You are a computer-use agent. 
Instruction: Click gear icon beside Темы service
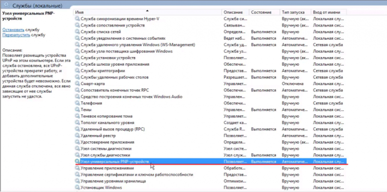(x=77, y=110)
